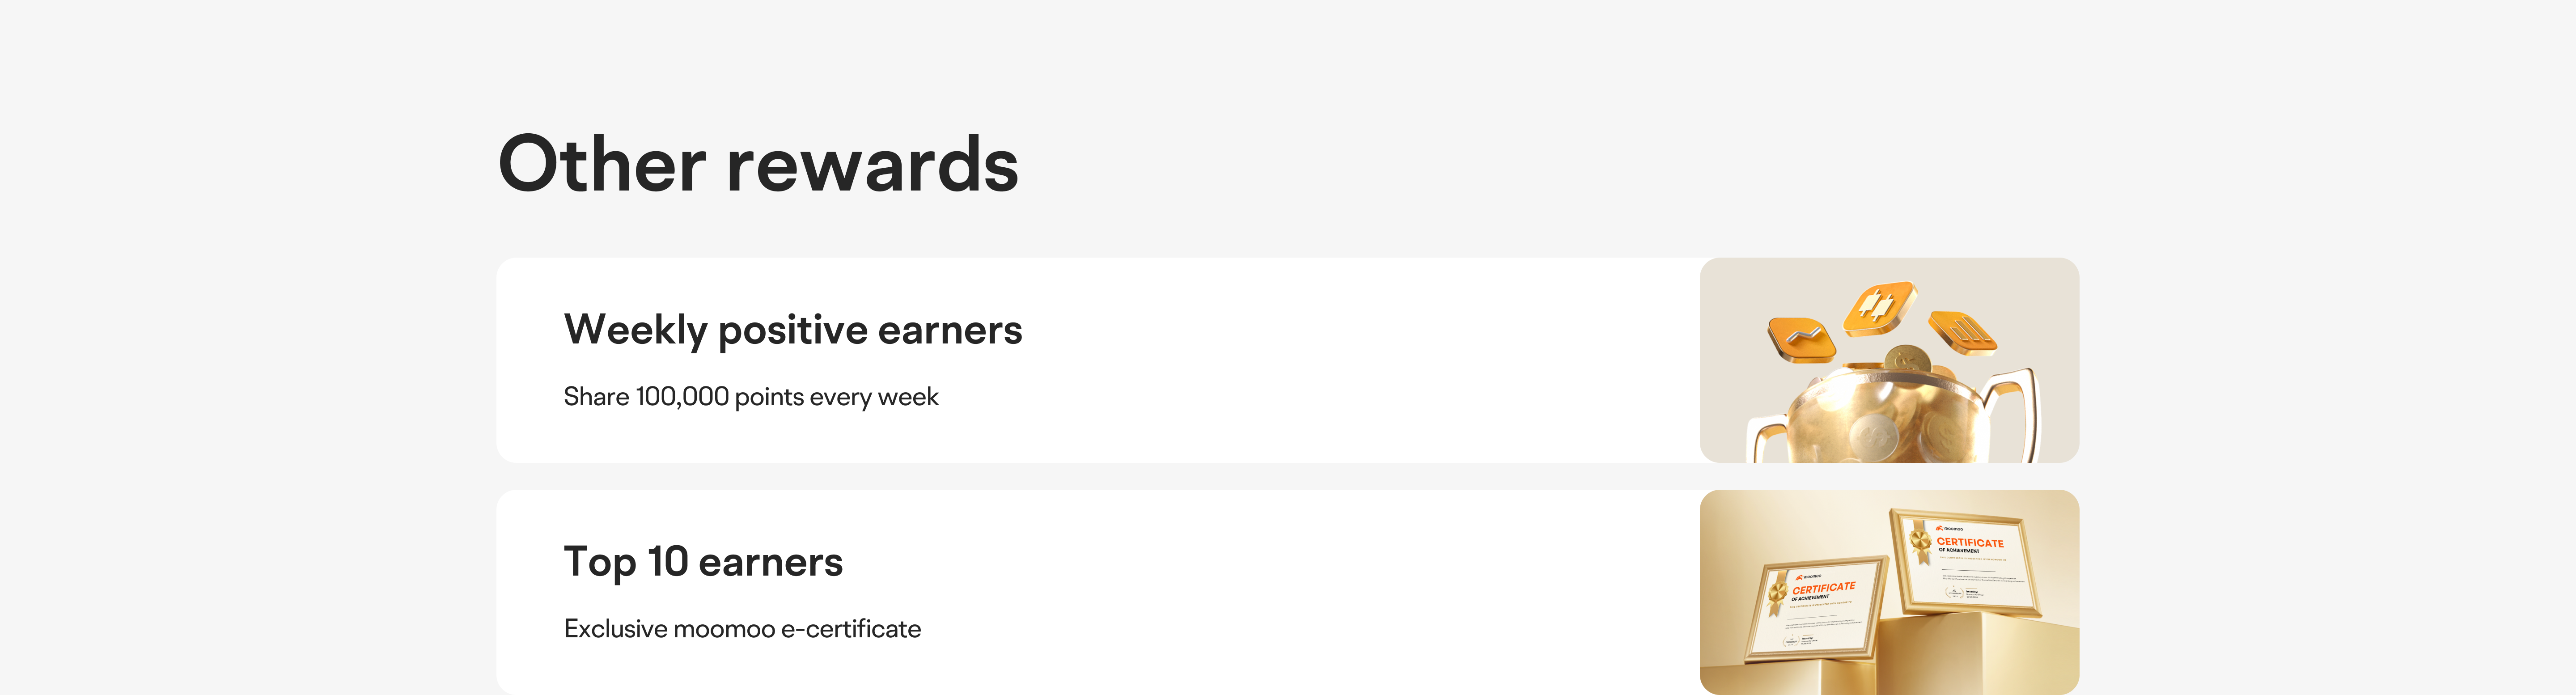This screenshot has width=2576, height=695.
Task: Click the 'Weekly positive earners' title
Action: [793, 330]
